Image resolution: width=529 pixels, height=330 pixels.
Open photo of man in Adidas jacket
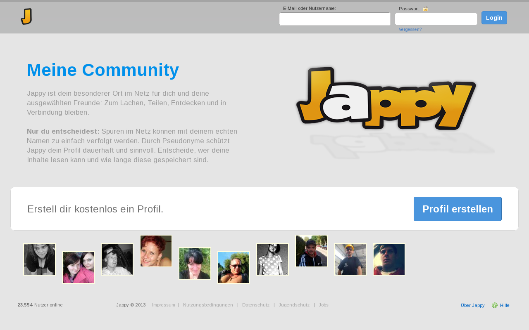click(311, 251)
